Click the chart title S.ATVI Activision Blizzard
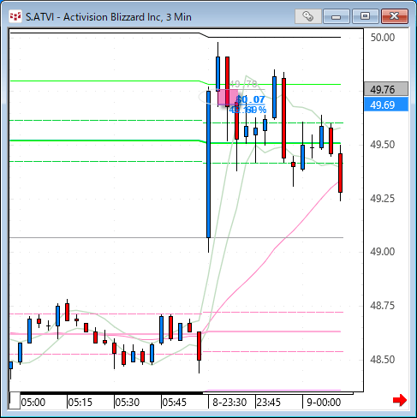 tap(109, 17)
